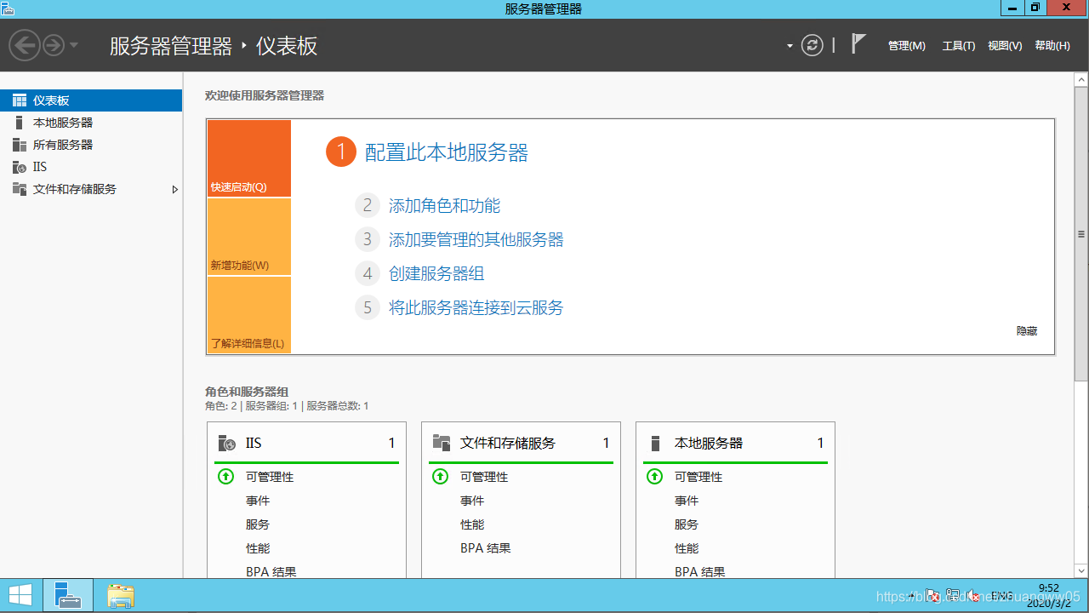Viewport: 1089px width, 613px height.
Task: Refresh the Server Manager dashboard
Action: coord(812,45)
